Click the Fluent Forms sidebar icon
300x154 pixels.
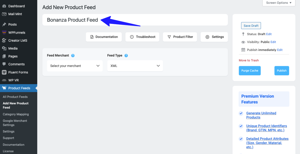point(4,72)
